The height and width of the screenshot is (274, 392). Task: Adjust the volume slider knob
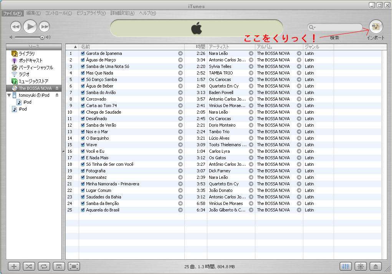[x=42, y=38]
